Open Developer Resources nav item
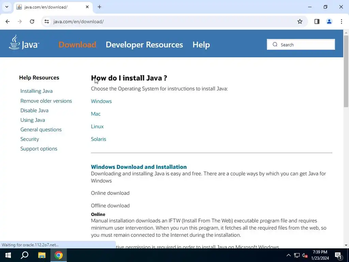Screen dimensions: 349x262 click(x=144, y=45)
